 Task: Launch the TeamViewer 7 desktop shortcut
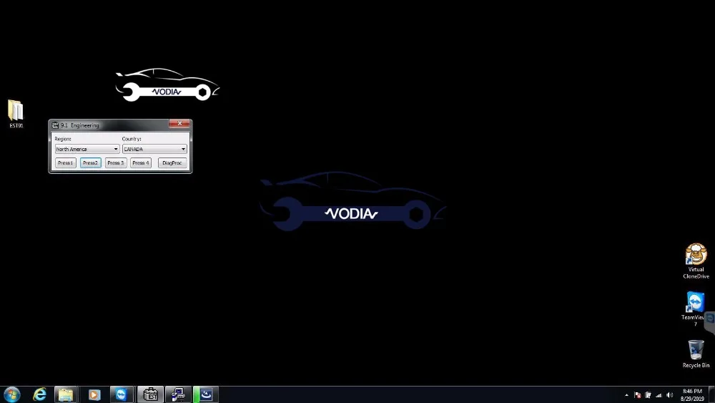696,309
